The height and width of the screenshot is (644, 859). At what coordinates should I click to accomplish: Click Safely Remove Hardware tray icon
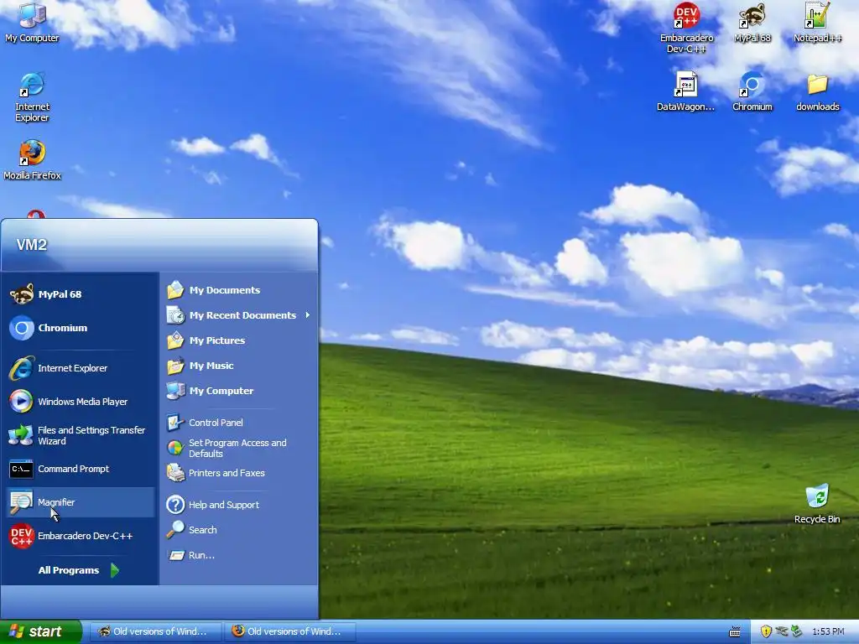[x=797, y=631]
